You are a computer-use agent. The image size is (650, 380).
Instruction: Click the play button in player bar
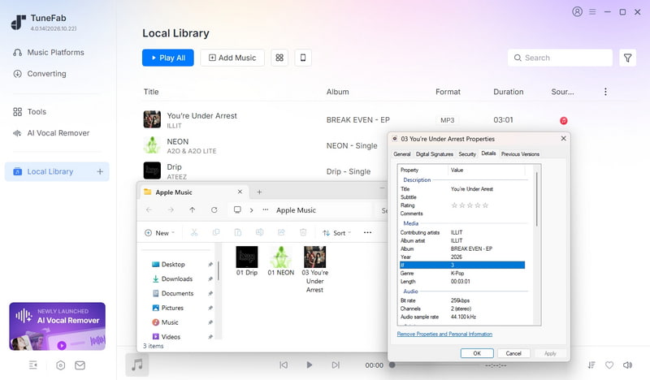click(310, 365)
